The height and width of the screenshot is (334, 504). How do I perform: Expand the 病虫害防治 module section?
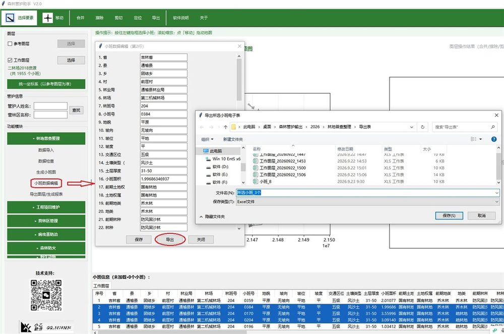pos(46,234)
